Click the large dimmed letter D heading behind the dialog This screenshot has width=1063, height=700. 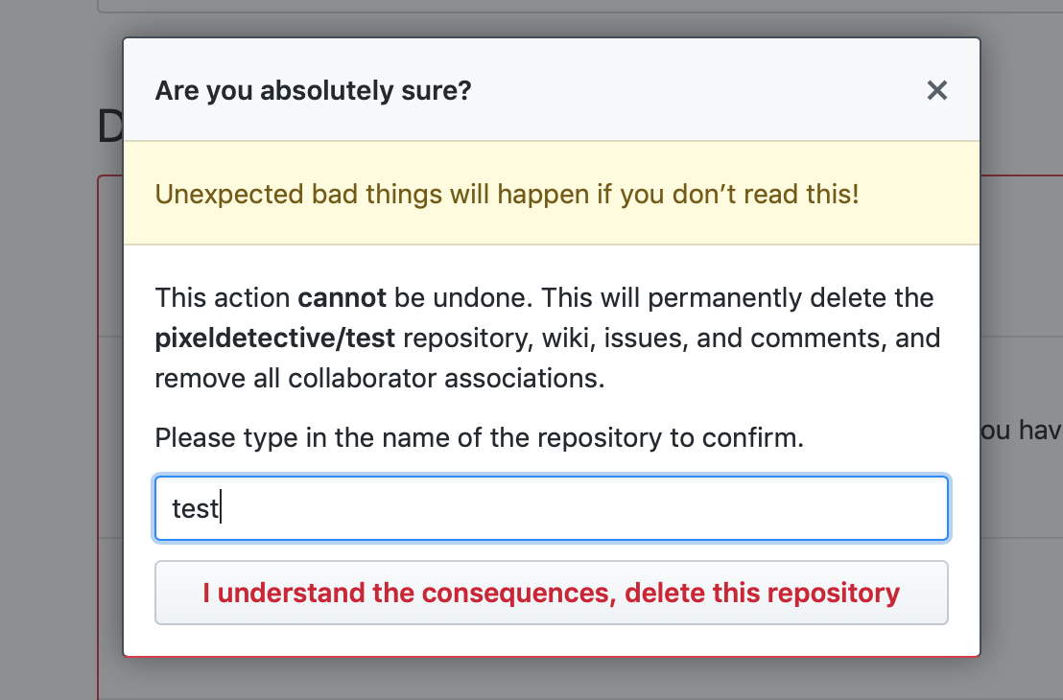pos(109,127)
